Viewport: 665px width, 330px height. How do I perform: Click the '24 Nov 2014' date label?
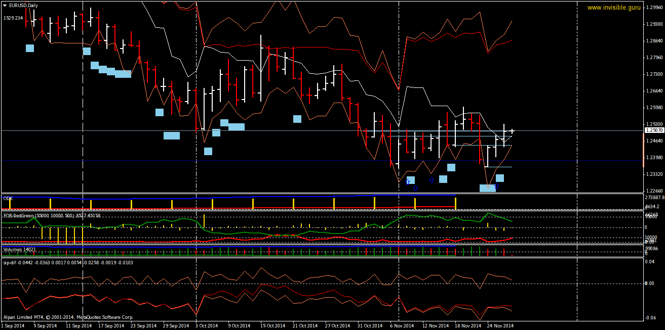pos(500,326)
